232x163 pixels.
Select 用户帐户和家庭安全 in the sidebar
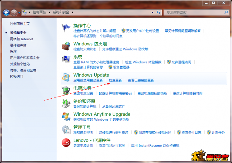[x=25, y=58]
